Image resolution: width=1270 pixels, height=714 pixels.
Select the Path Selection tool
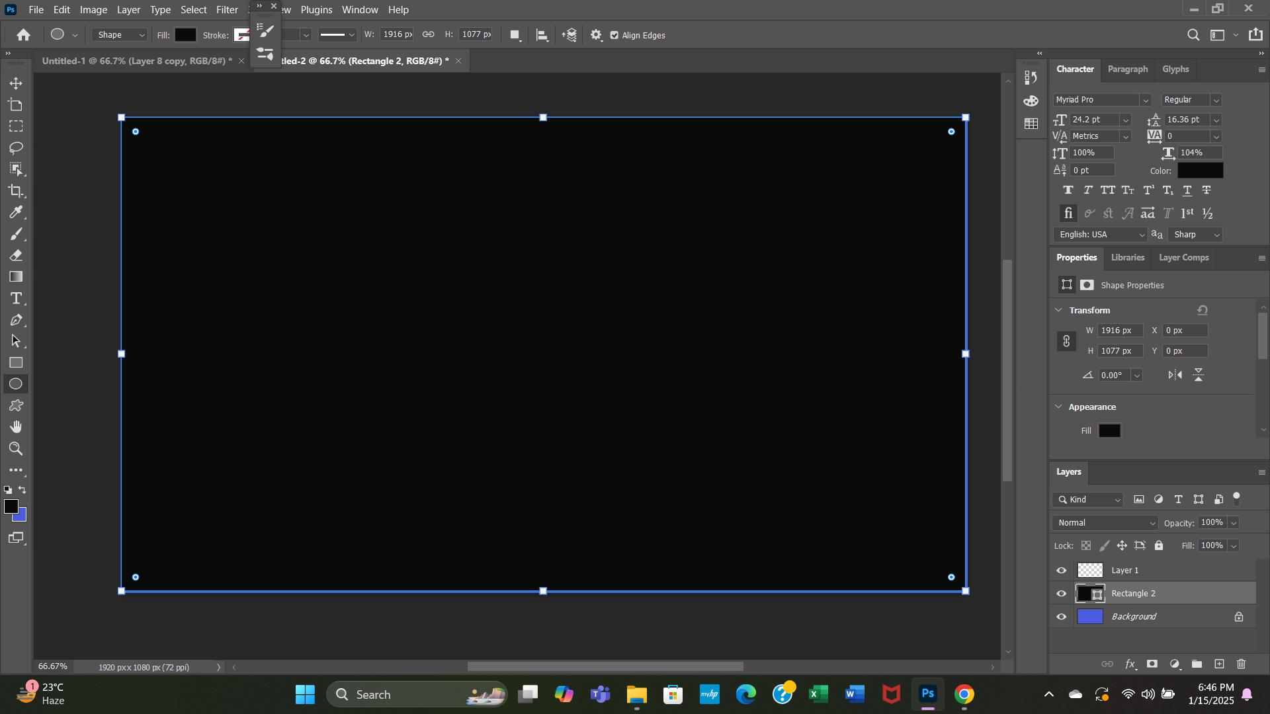(x=16, y=341)
